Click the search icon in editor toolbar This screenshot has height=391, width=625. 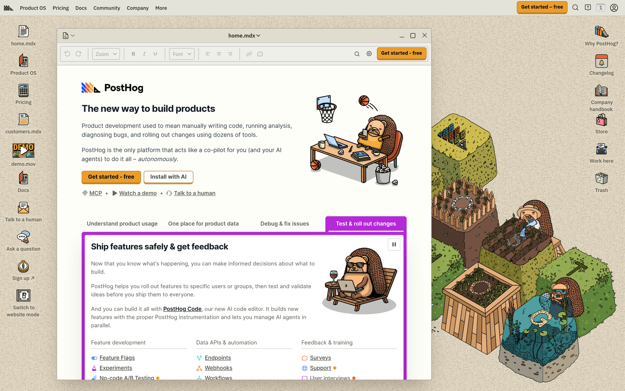click(357, 54)
